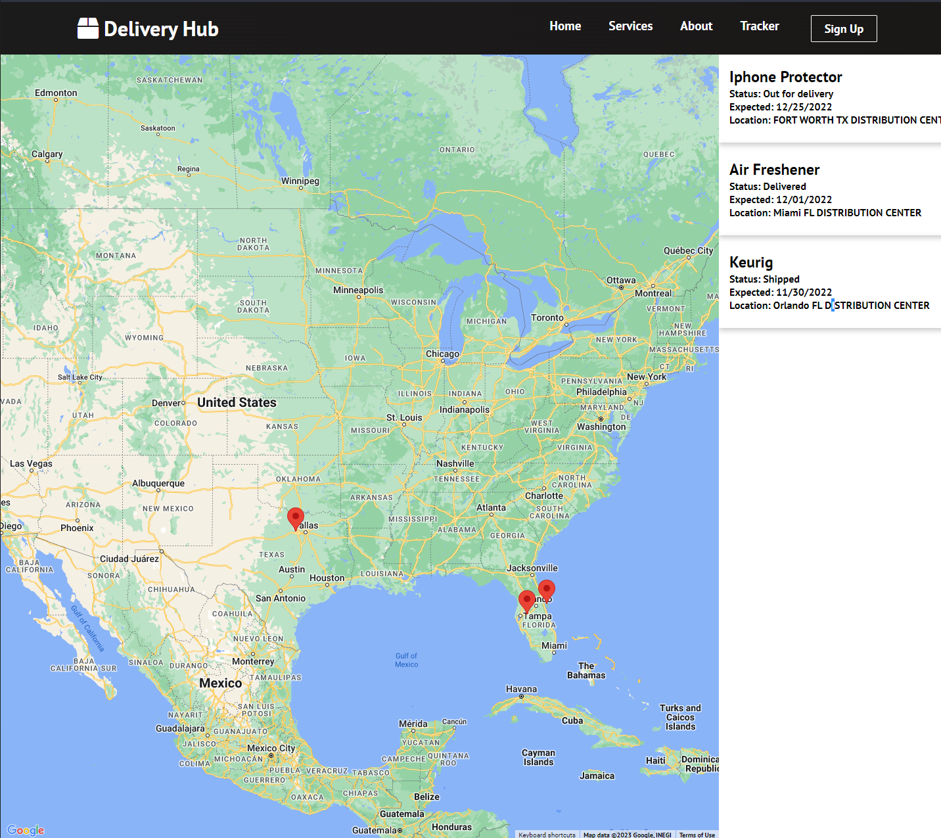Click the Chicago label on the map
This screenshot has height=838, width=941.
[442, 354]
